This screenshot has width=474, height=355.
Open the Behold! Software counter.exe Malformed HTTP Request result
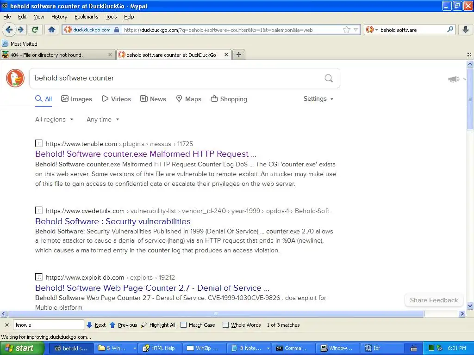click(146, 154)
